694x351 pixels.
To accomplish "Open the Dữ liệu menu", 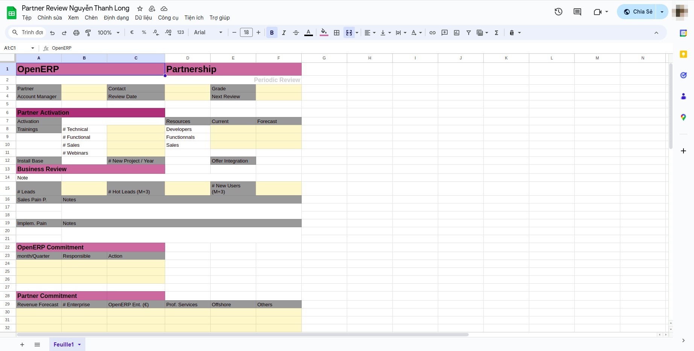I will coord(143,18).
